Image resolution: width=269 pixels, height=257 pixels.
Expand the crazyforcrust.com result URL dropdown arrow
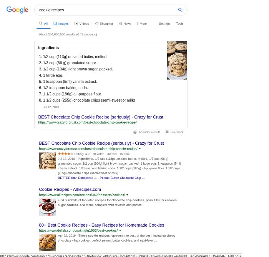(x=140, y=149)
